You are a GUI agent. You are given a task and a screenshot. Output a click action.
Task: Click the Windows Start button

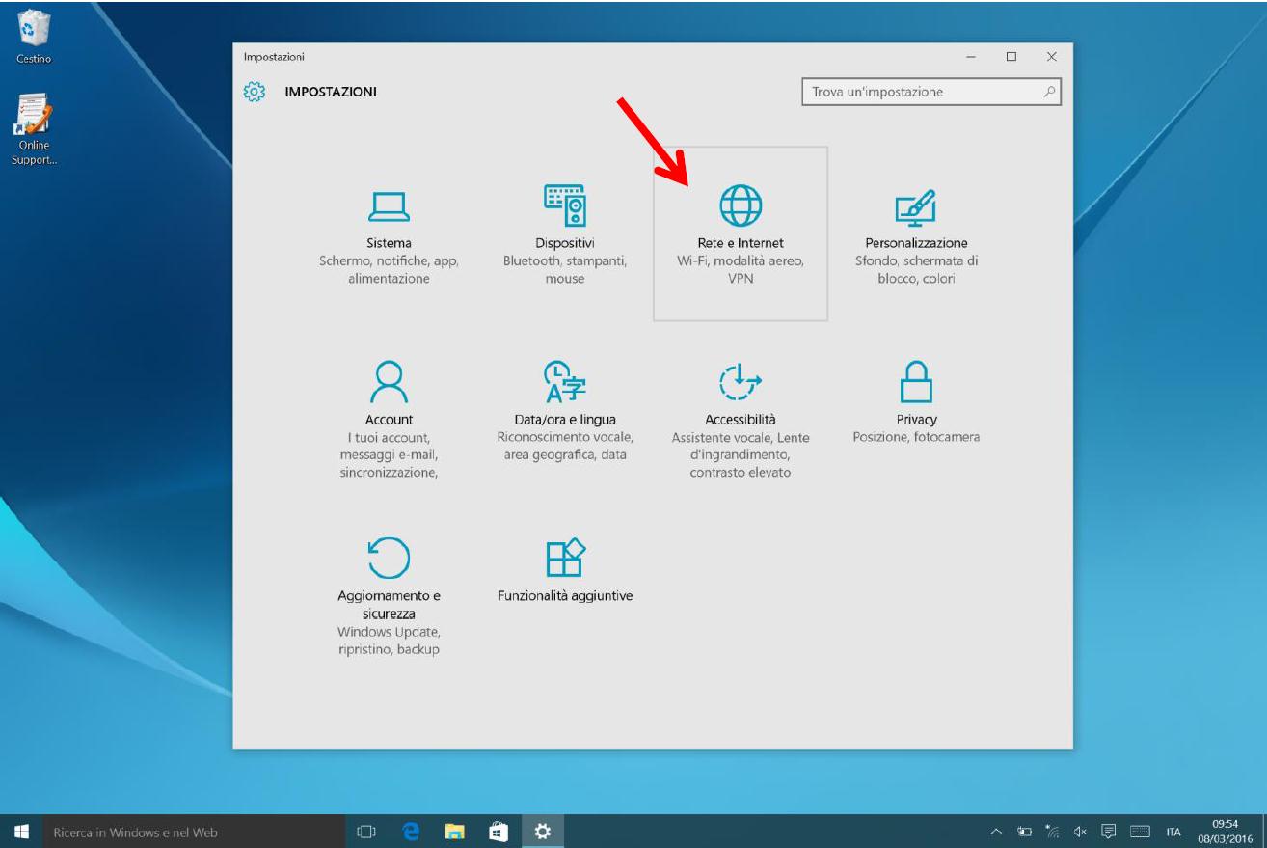21,832
